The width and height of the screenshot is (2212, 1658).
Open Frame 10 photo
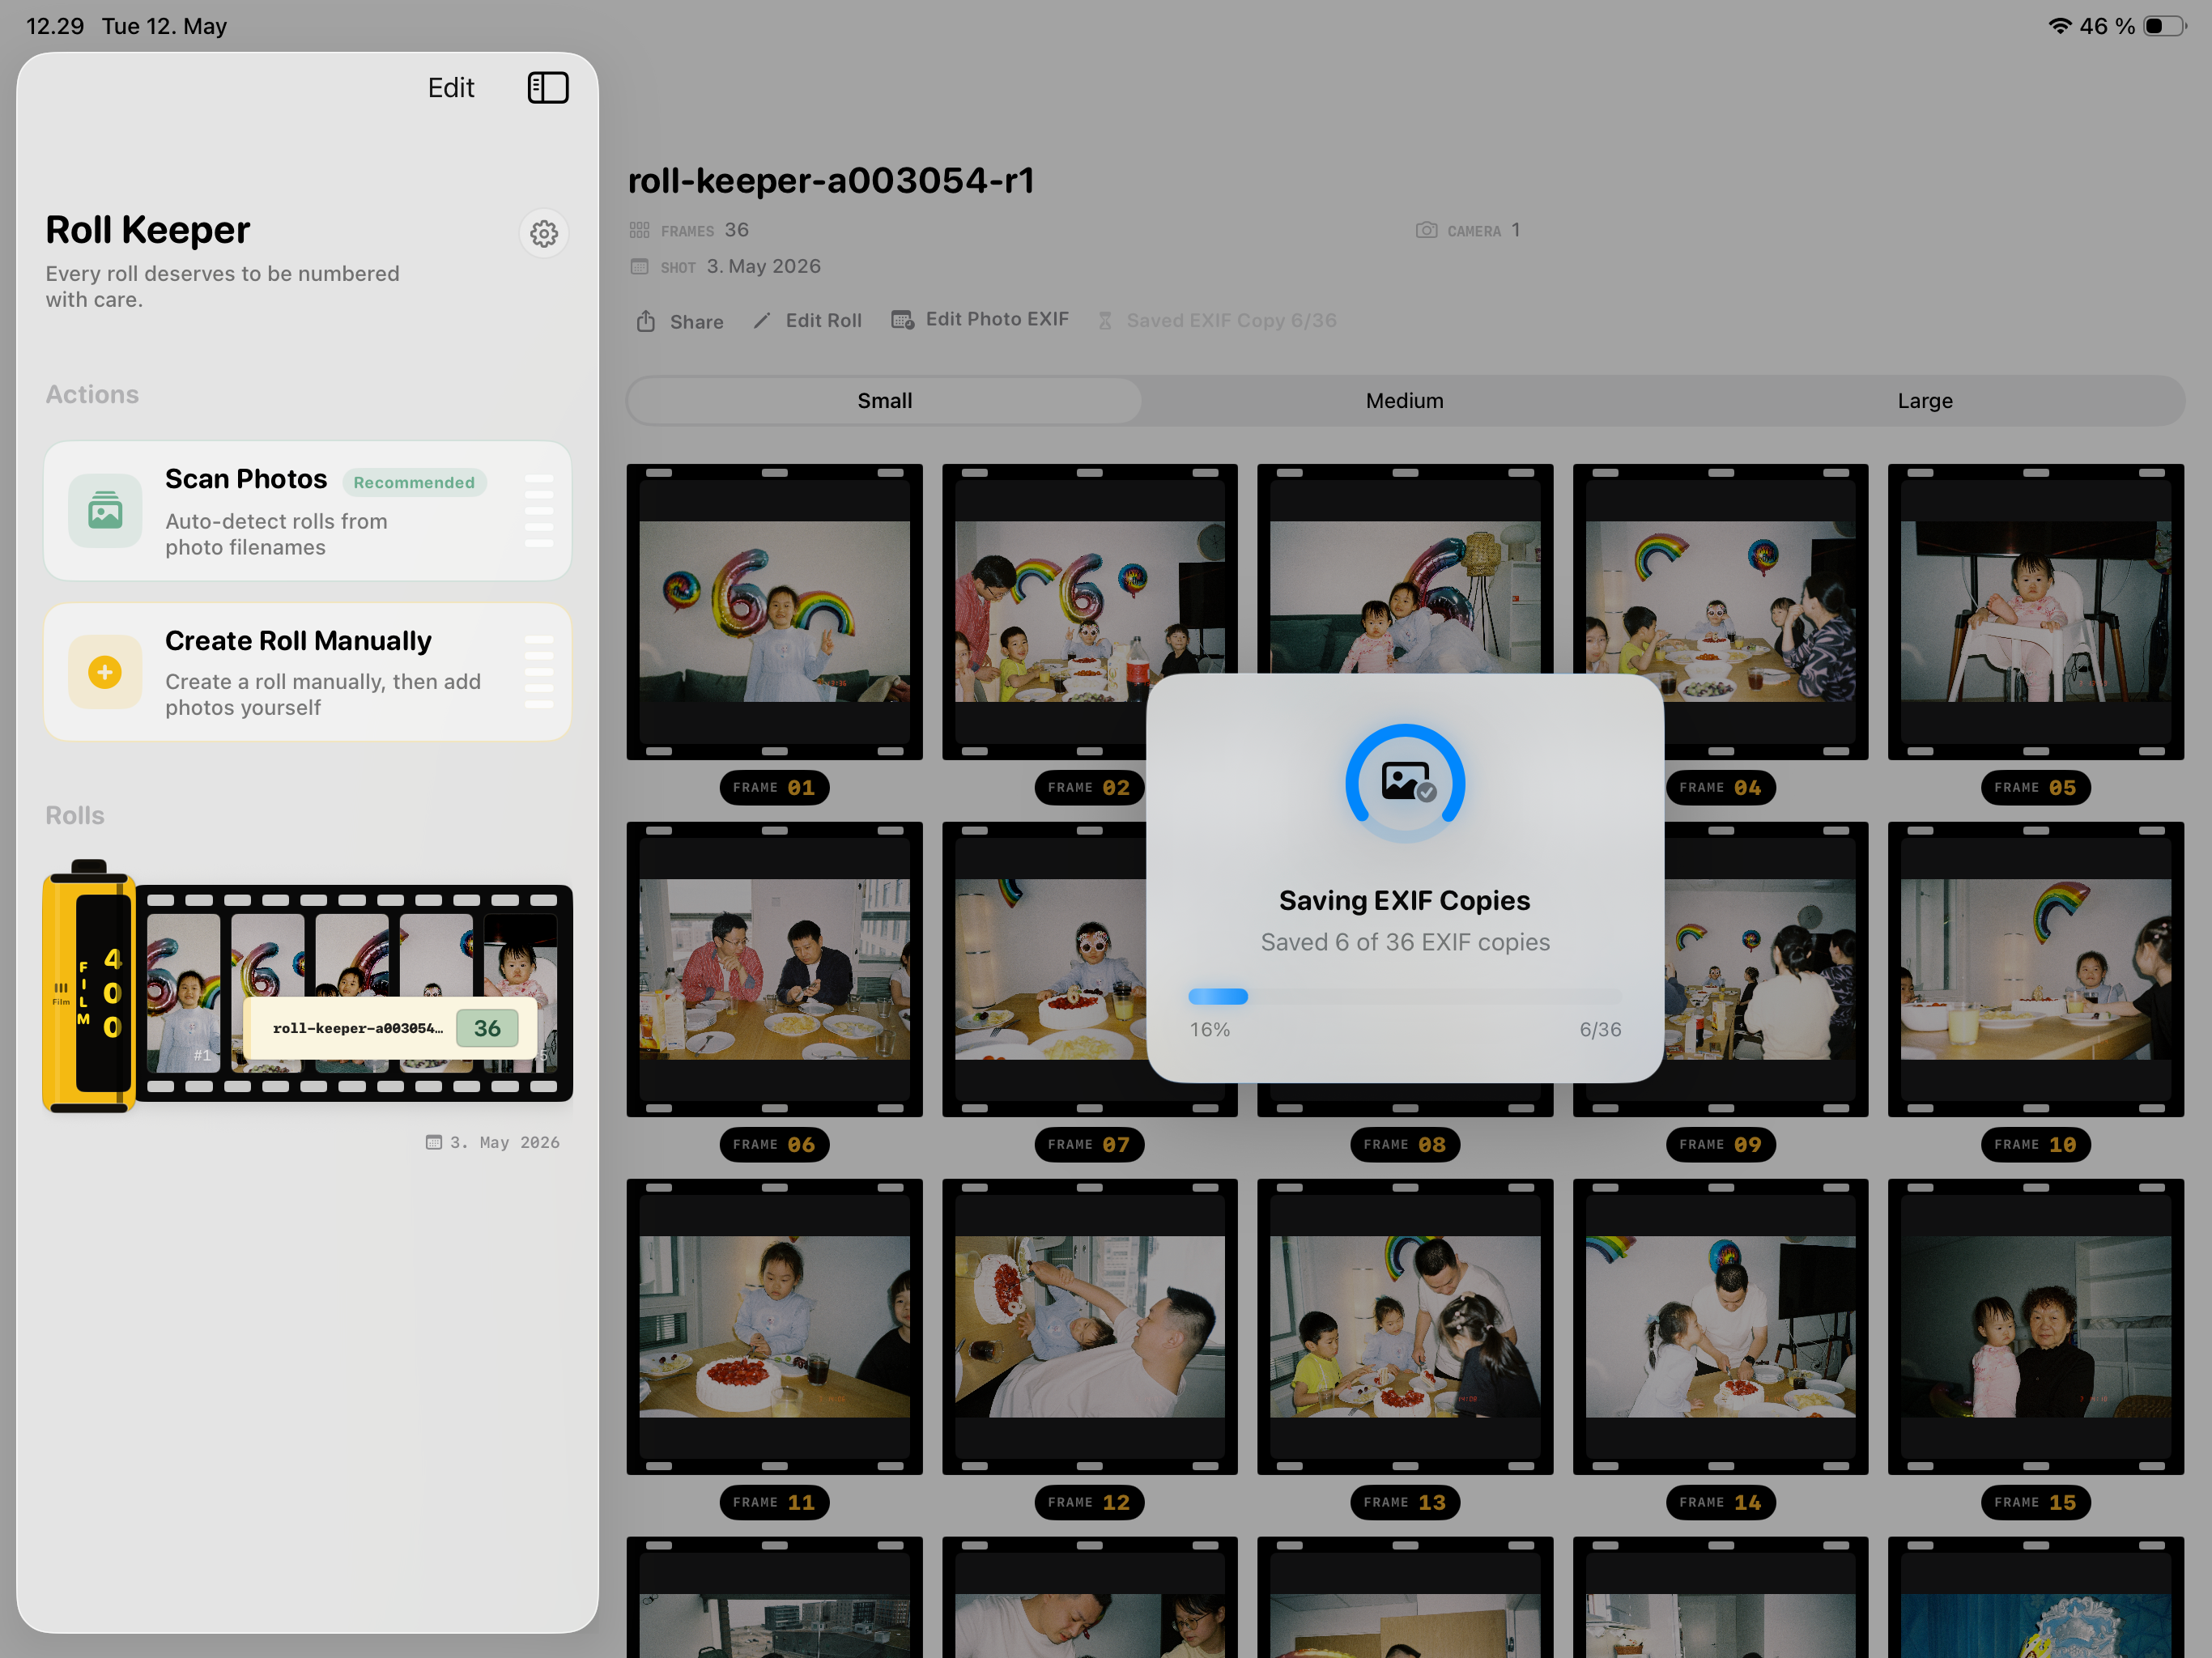pyautogui.click(x=2036, y=969)
